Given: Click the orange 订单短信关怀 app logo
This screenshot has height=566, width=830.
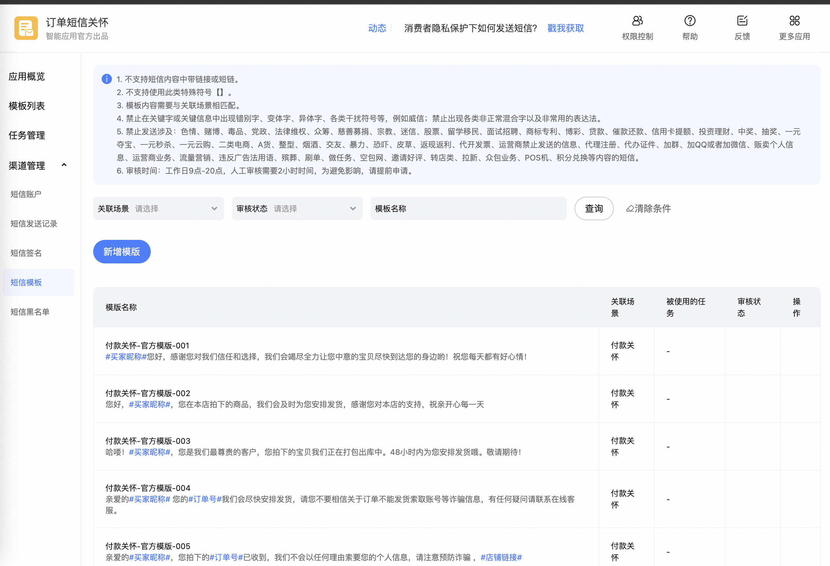Looking at the screenshot, I should tap(26, 28).
